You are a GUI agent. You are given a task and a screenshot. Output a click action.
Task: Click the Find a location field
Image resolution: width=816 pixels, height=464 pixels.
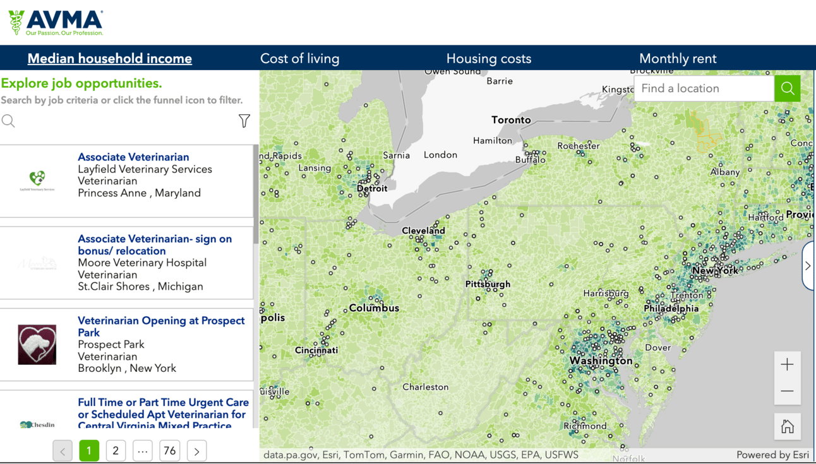tap(704, 88)
